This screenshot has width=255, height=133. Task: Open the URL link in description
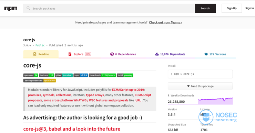[138, 100]
